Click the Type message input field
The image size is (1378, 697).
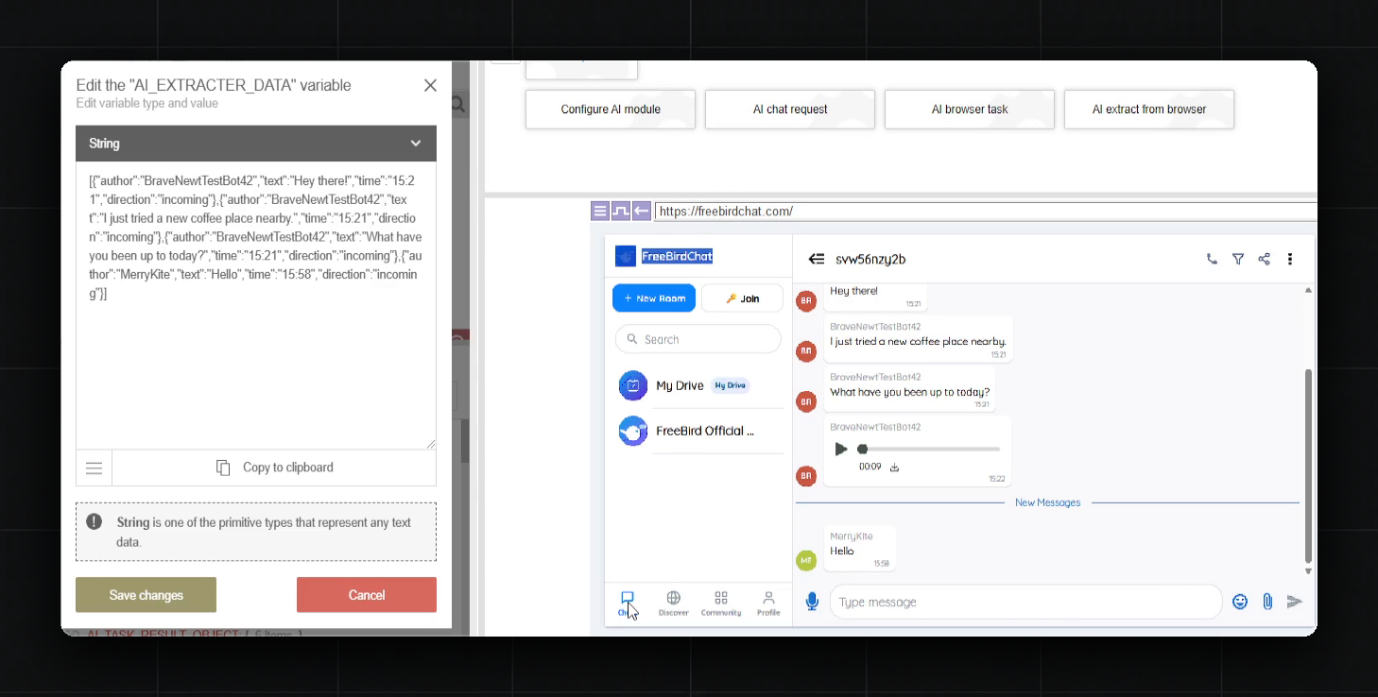(x=1026, y=602)
